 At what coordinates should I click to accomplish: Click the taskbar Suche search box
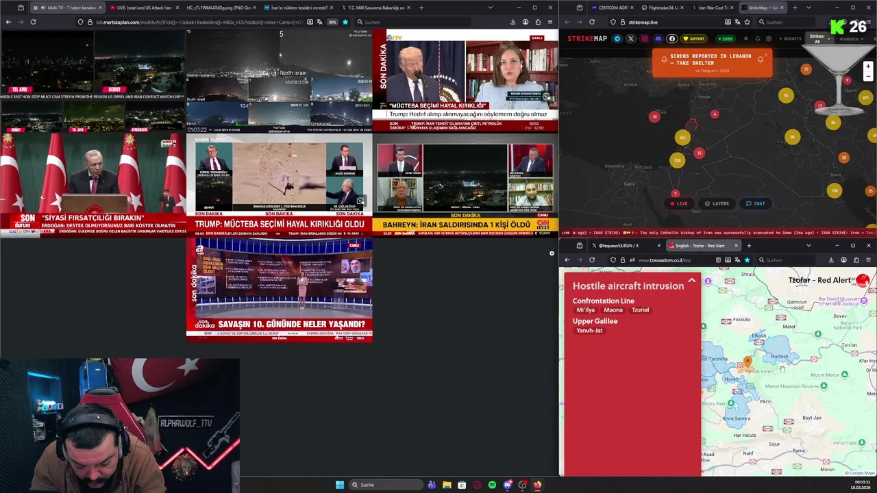pos(386,485)
